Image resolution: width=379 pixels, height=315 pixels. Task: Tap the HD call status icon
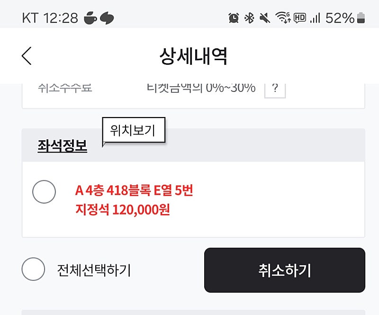pyautogui.click(x=299, y=18)
